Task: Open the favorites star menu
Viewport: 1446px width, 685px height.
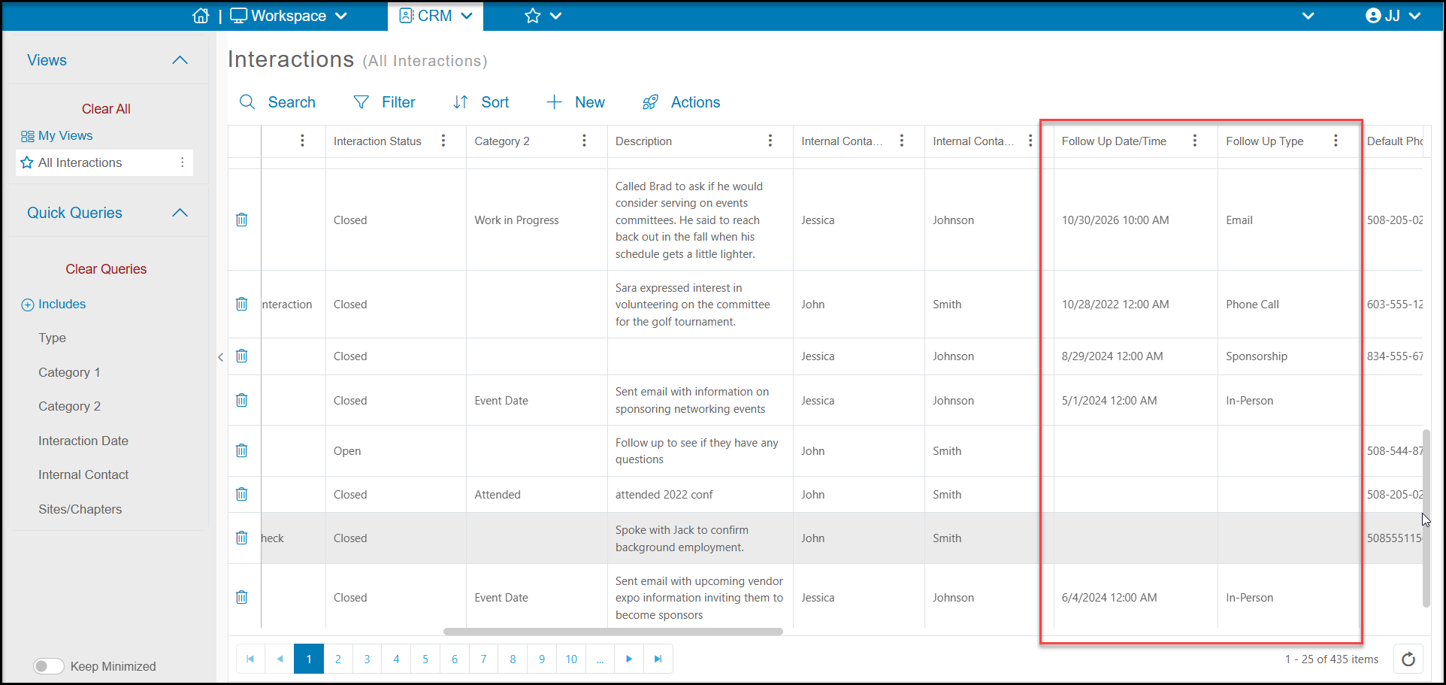Action: 543,16
